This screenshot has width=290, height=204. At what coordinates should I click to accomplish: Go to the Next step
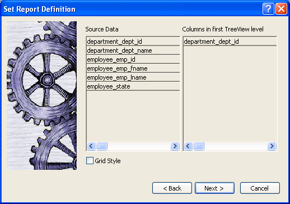pos(214,188)
